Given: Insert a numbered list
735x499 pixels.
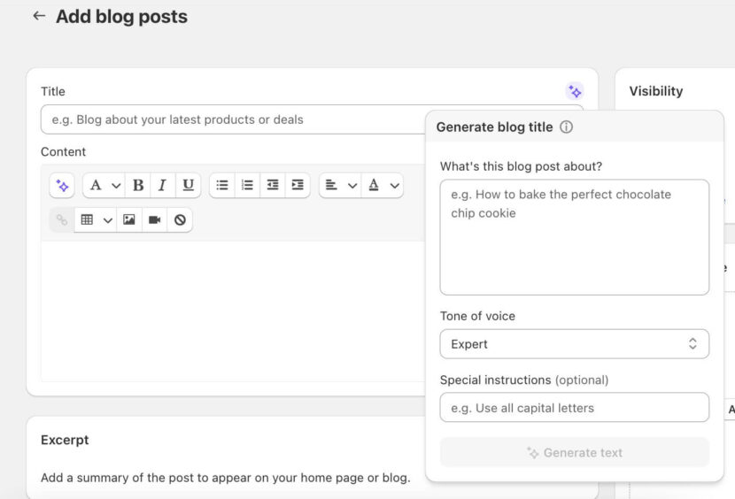Looking at the screenshot, I should pyautogui.click(x=247, y=186).
